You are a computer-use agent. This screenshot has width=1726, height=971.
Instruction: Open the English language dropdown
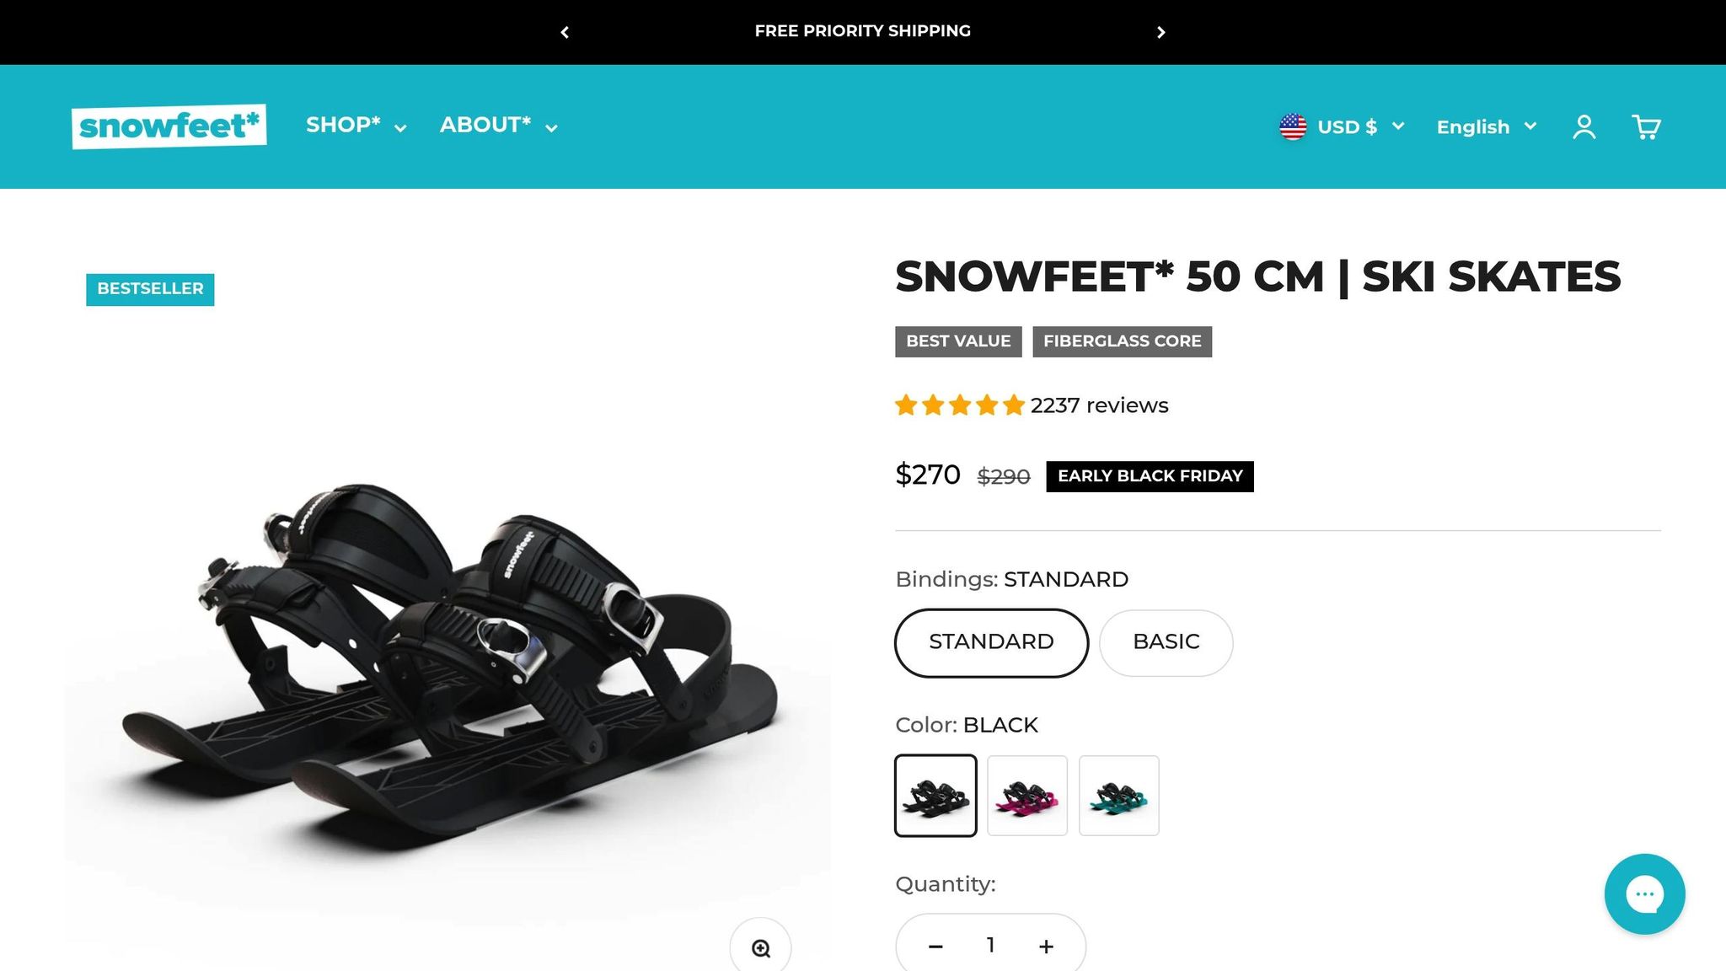pos(1487,127)
